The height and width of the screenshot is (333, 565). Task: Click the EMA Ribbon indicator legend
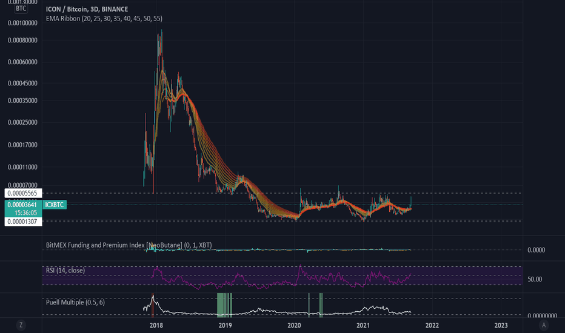pyautogui.click(x=104, y=18)
